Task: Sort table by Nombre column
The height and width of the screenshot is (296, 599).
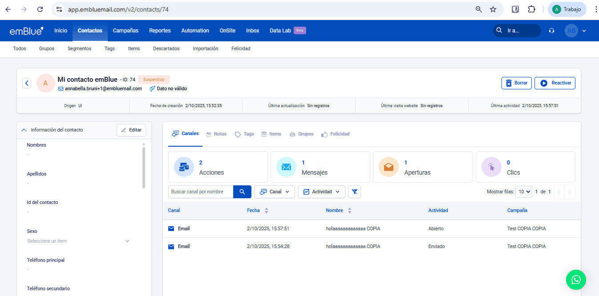Action: click(x=349, y=210)
